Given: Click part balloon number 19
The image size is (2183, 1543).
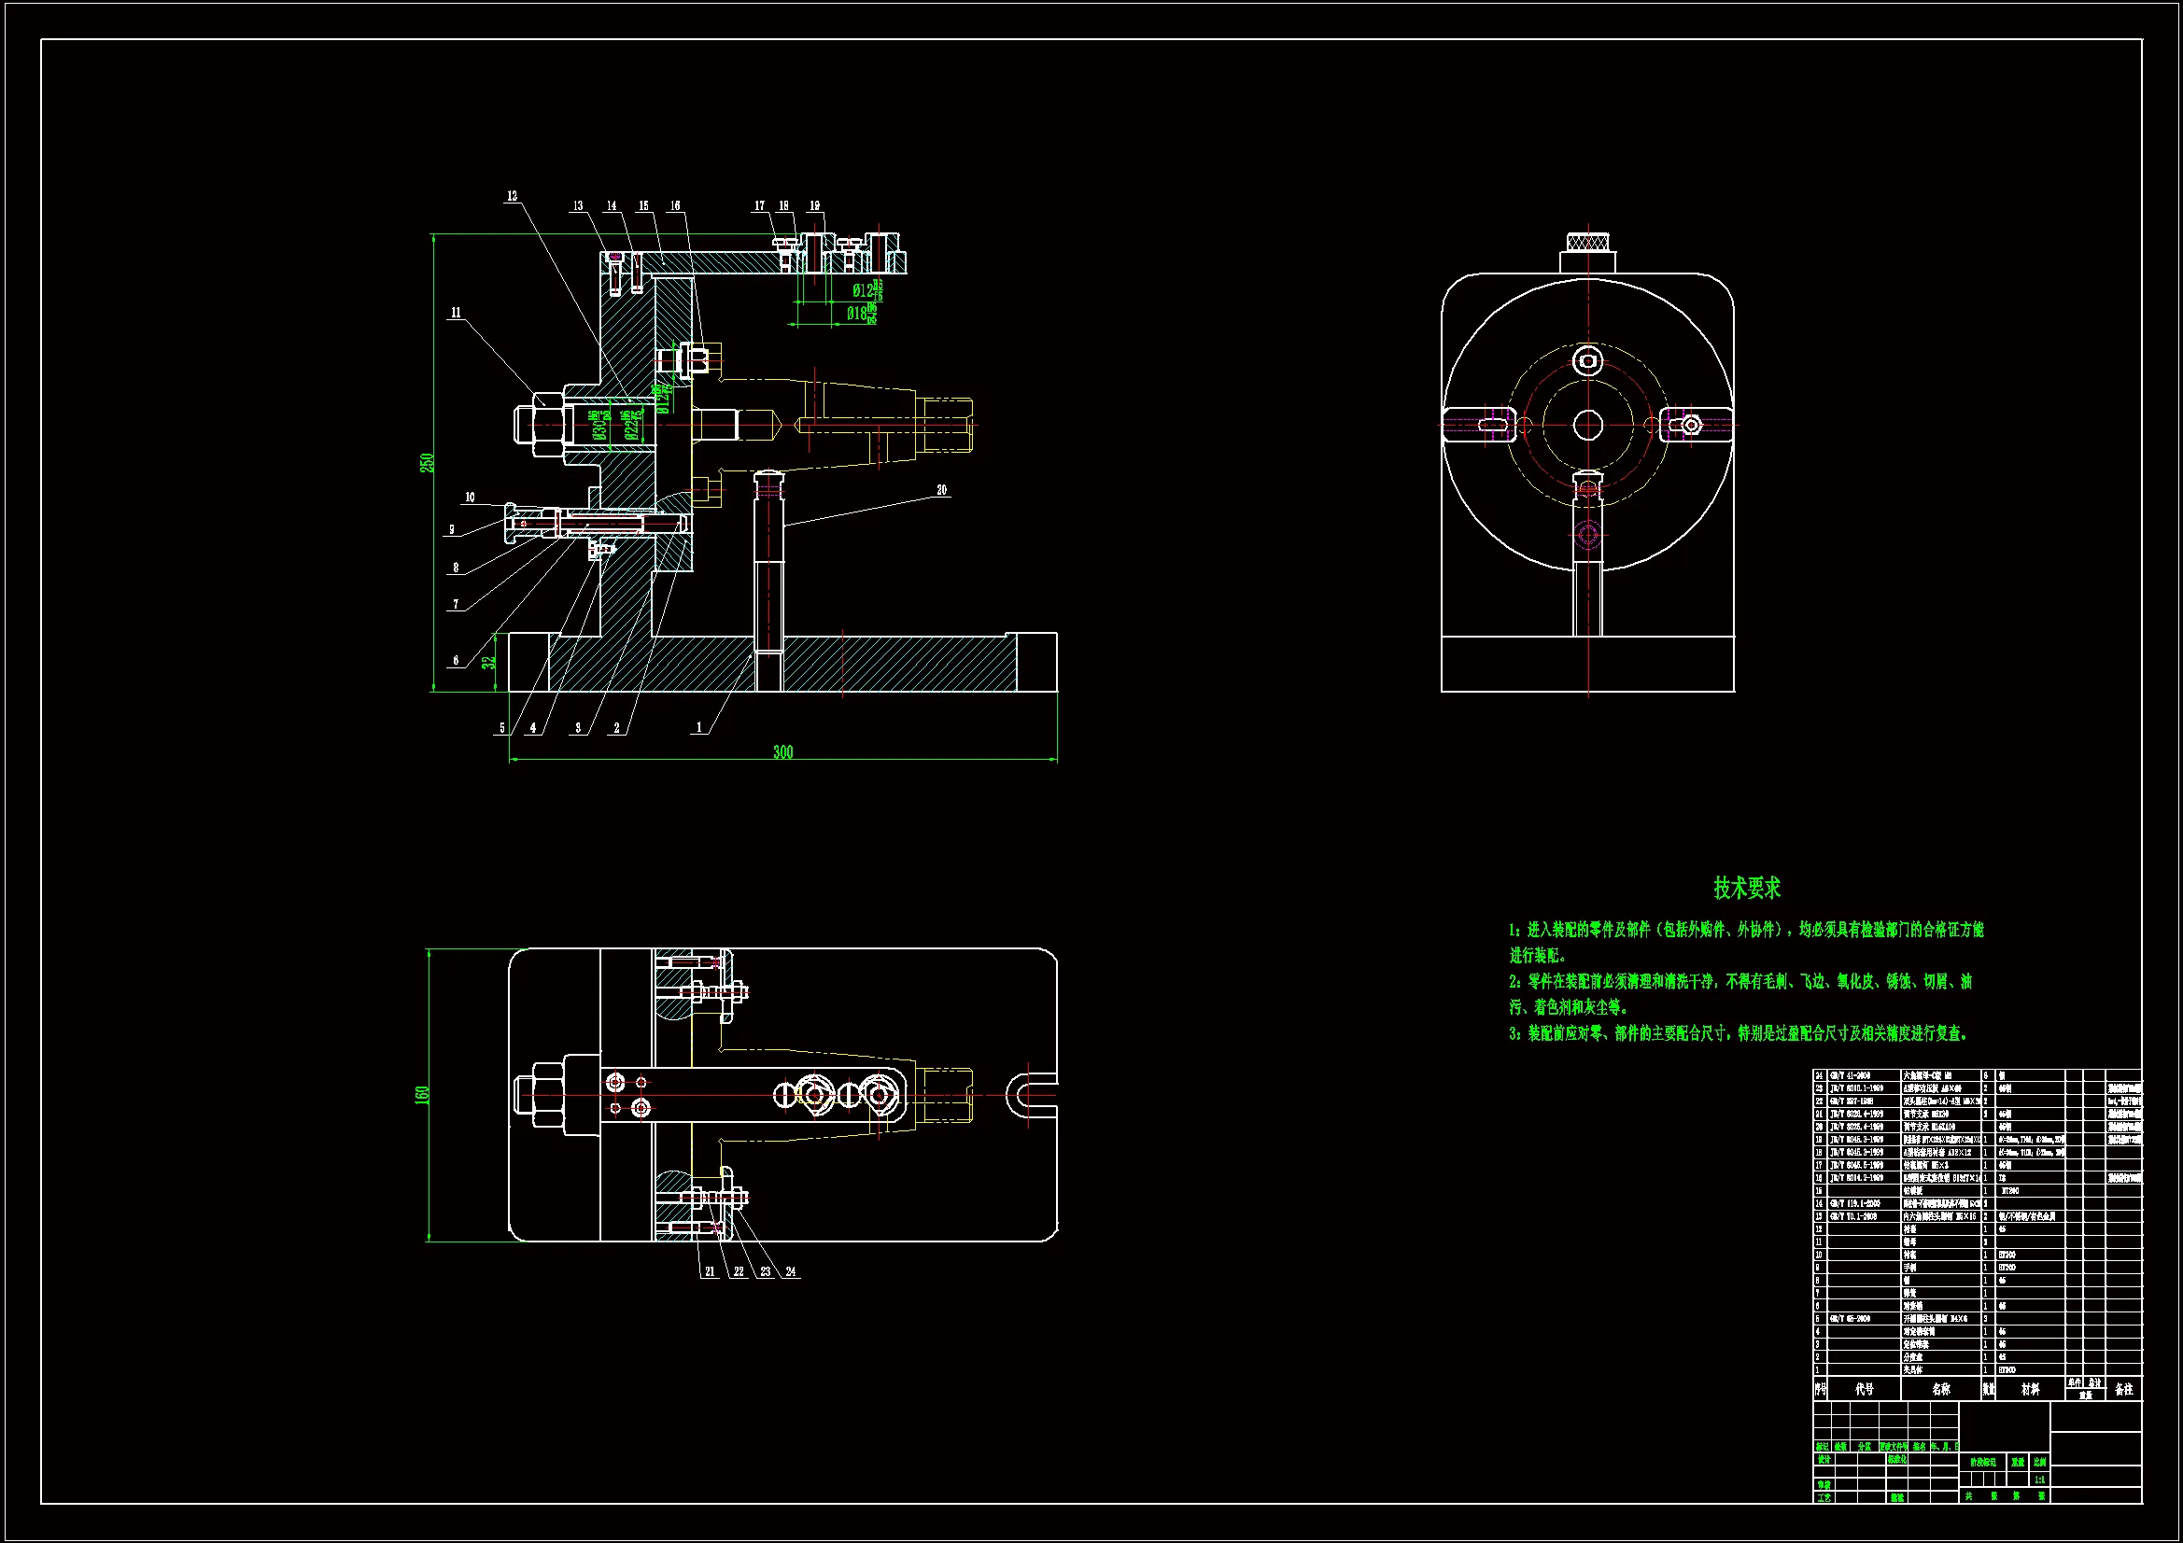Looking at the screenshot, I should [815, 205].
